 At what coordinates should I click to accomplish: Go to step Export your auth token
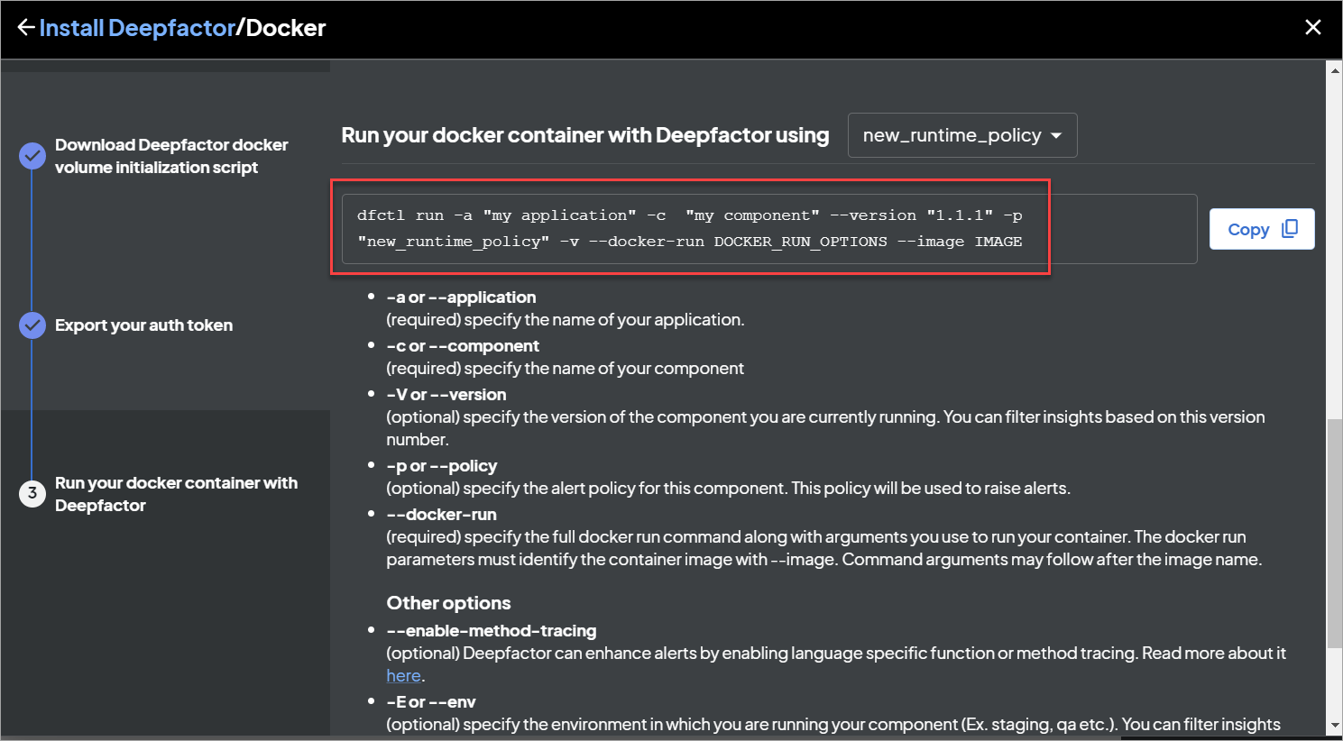click(143, 325)
